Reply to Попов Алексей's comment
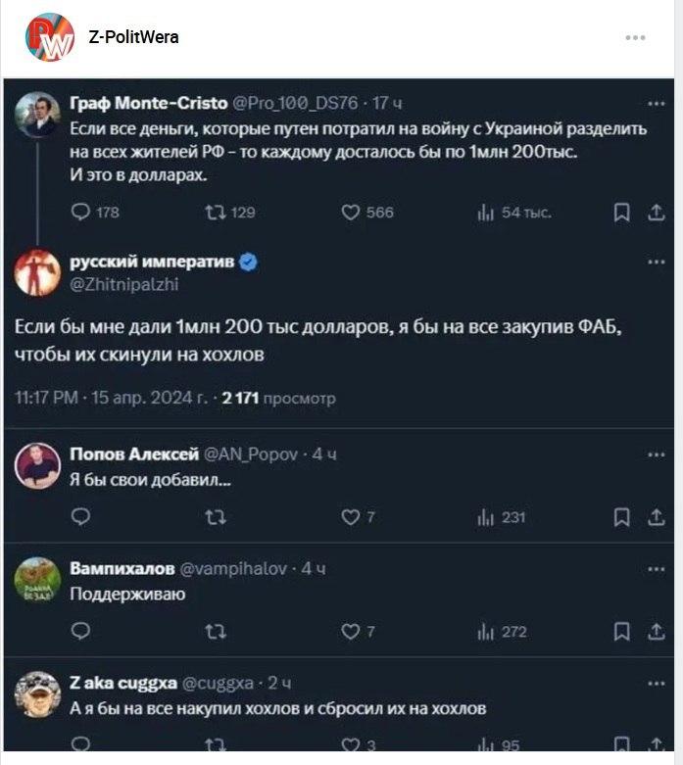The image size is (683, 765). point(81,517)
